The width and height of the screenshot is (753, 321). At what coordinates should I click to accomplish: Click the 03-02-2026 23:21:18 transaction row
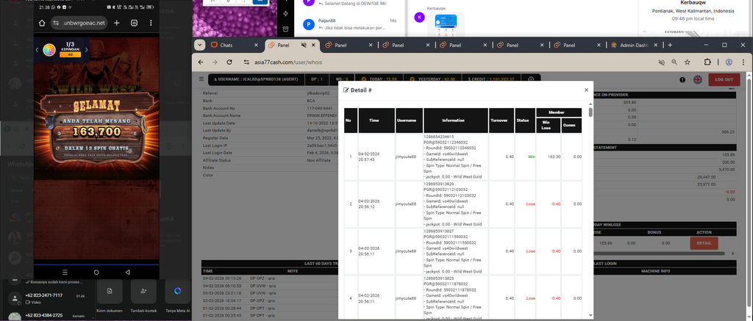[269, 293]
